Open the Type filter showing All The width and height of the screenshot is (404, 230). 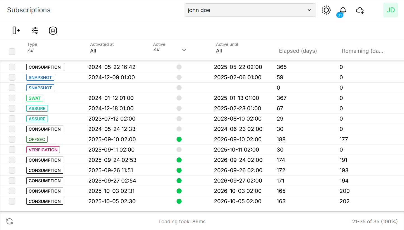click(x=31, y=51)
